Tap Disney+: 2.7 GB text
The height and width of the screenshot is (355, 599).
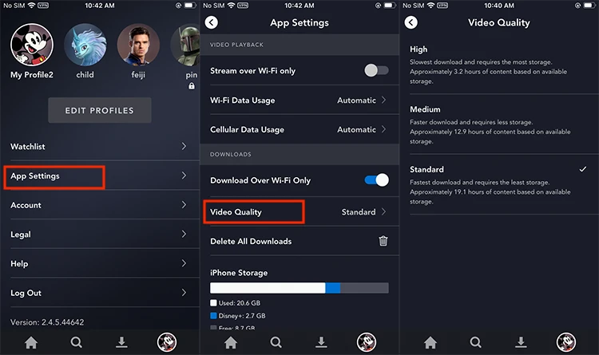242,316
